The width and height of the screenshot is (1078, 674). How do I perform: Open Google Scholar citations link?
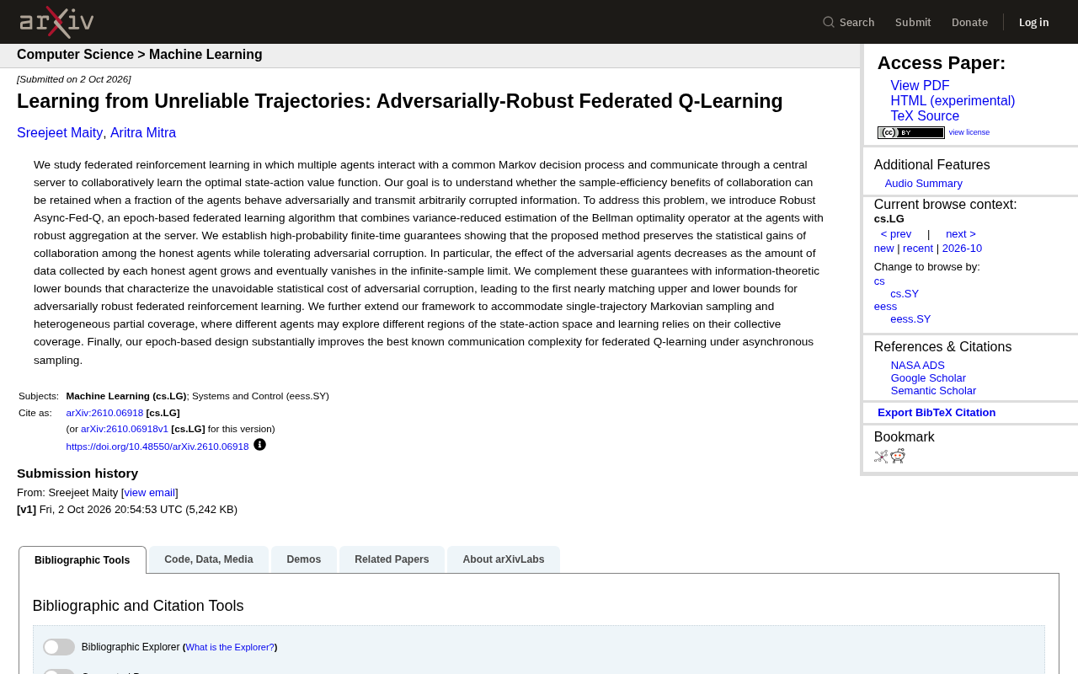coord(928,378)
